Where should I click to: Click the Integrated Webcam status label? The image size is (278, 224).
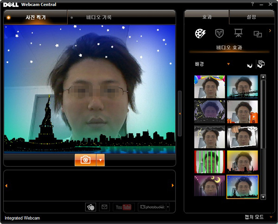pyautogui.click(x=22, y=218)
